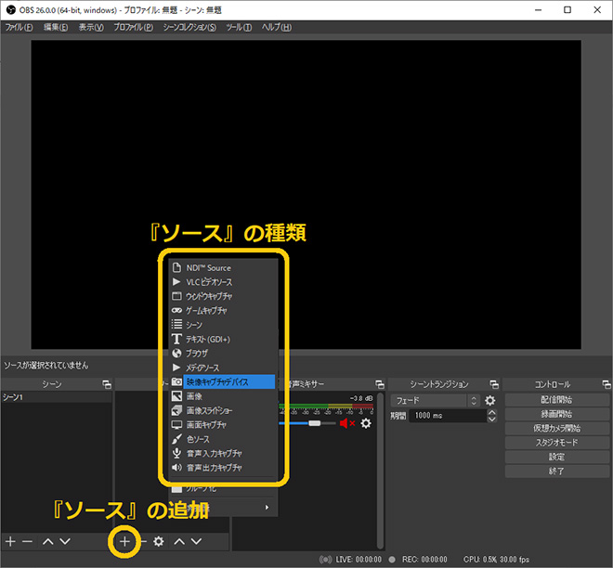Open audio mixer channel gear settings
The width and height of the screenshot is (613, 568).
pos(366,423)
